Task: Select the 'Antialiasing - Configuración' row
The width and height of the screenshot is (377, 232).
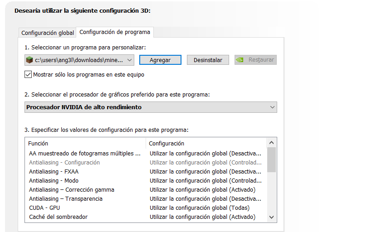Action: (x=146, y=163)
